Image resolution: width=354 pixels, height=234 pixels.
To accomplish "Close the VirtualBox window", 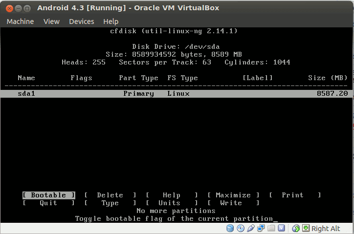I will click(9, 9).
